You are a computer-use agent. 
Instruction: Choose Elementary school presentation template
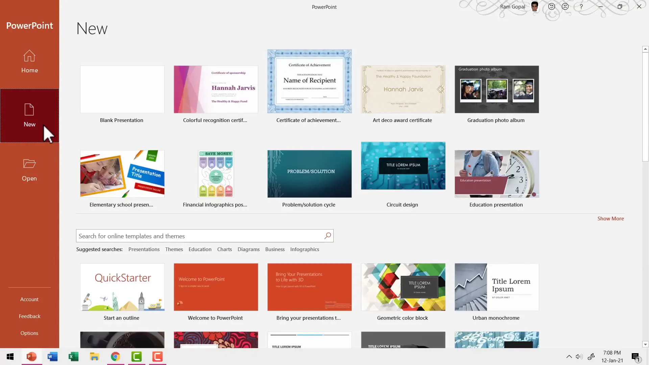[122, 174]
